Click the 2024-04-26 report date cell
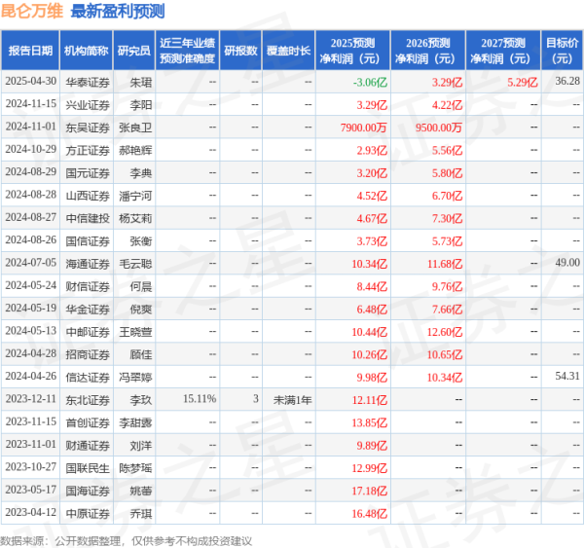The width and height of the screenshot is (584, 548). click(x=31, y=376)
